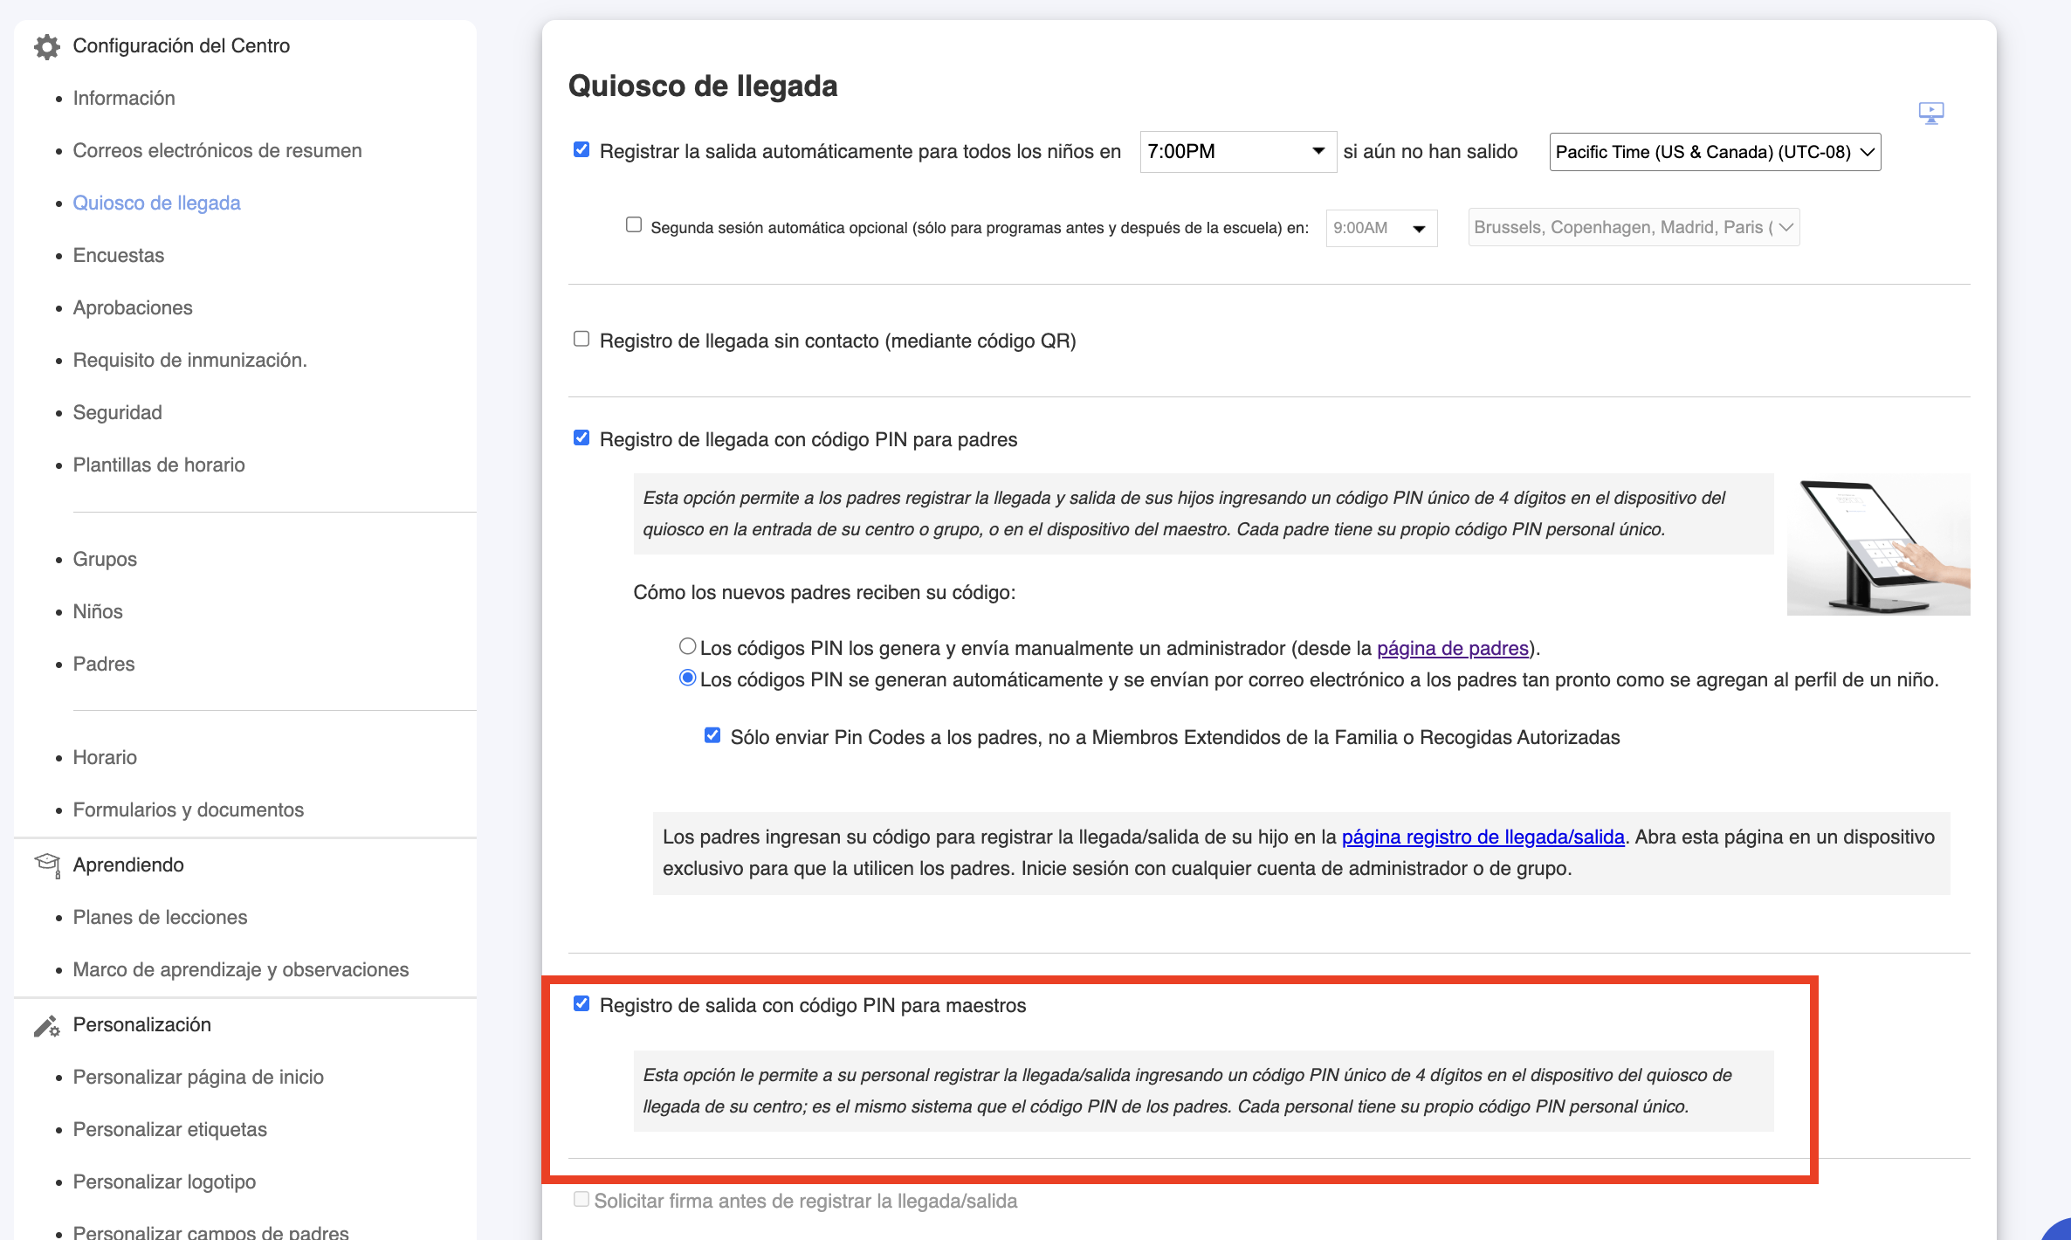Click the Aprendiendo graduation cap icon

pos(46,865)
